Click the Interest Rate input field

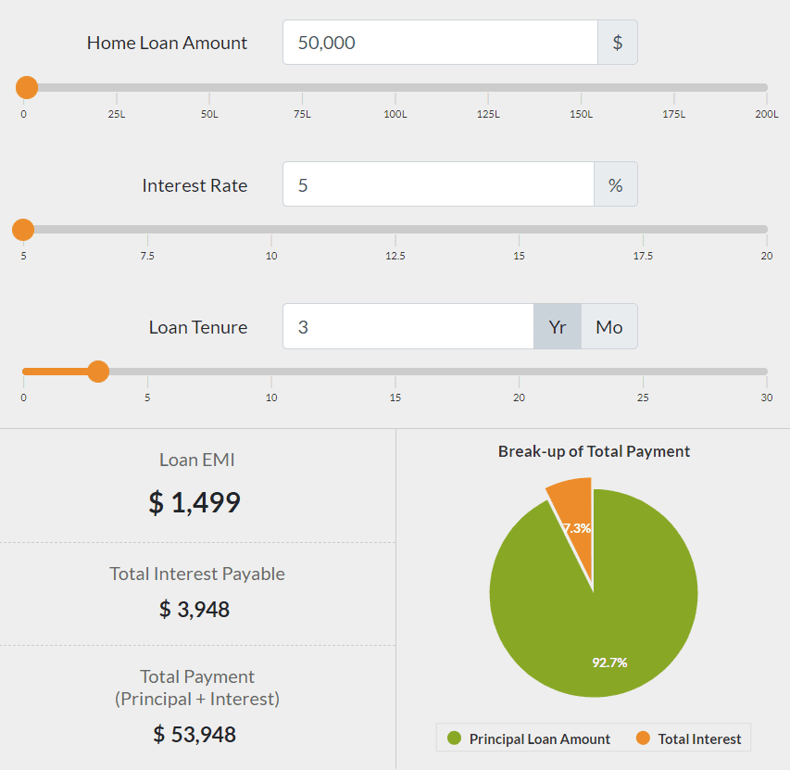(439, 183)
